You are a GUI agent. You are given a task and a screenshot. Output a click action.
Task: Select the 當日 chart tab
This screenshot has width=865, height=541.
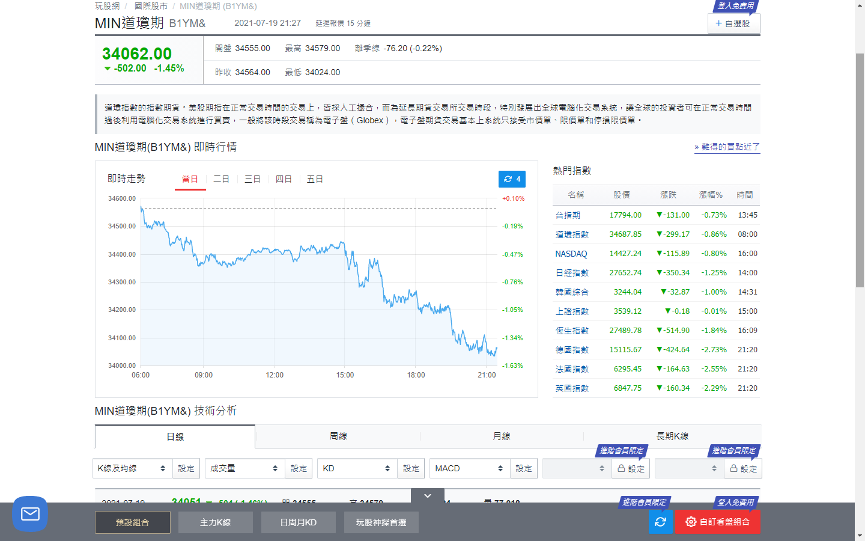click(190, 179)
